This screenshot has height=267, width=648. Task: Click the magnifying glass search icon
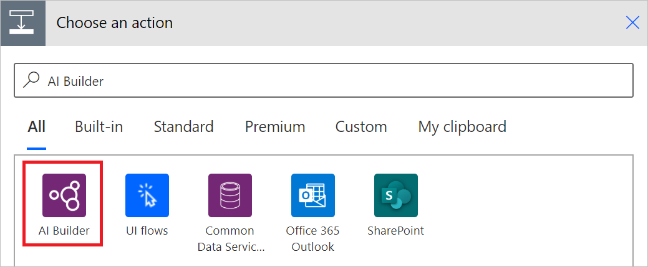[30, 80]
